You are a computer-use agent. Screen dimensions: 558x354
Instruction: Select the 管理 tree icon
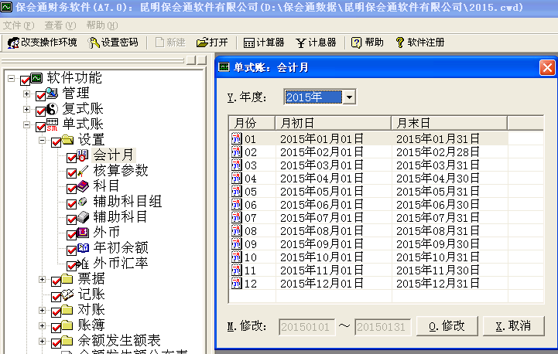click(x=52, y=93)
